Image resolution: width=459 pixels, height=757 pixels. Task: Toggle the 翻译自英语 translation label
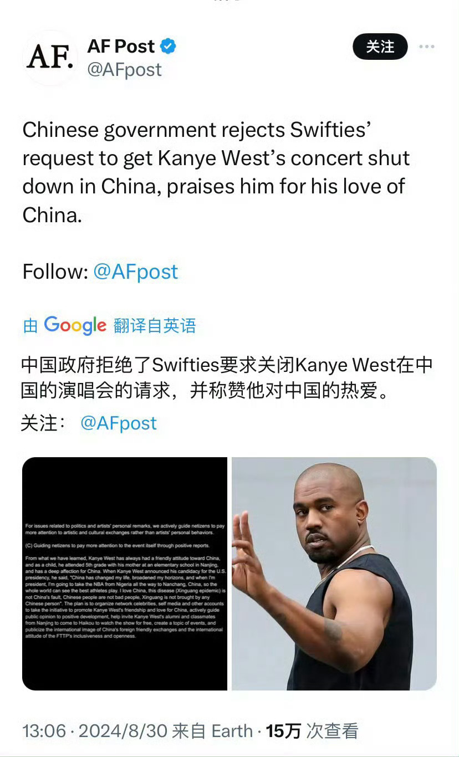click(x=155, y=326)
